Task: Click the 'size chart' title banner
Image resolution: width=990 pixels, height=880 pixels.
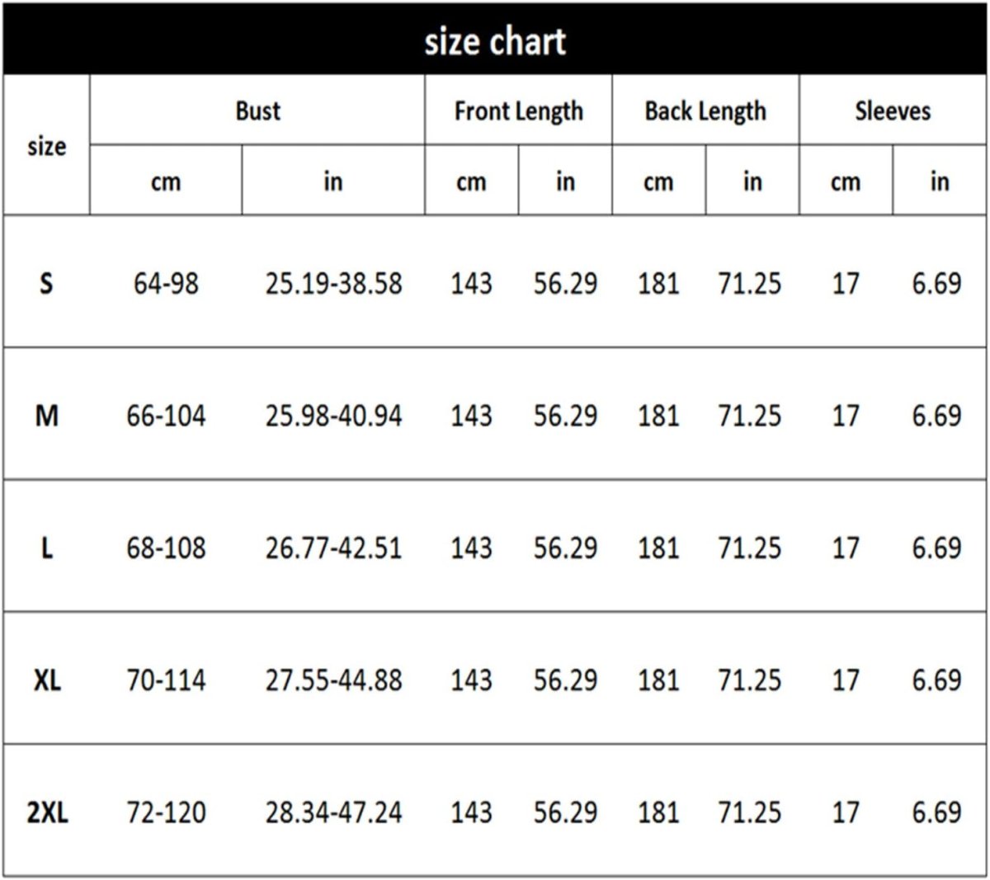Action: click(x=495, y=41)
